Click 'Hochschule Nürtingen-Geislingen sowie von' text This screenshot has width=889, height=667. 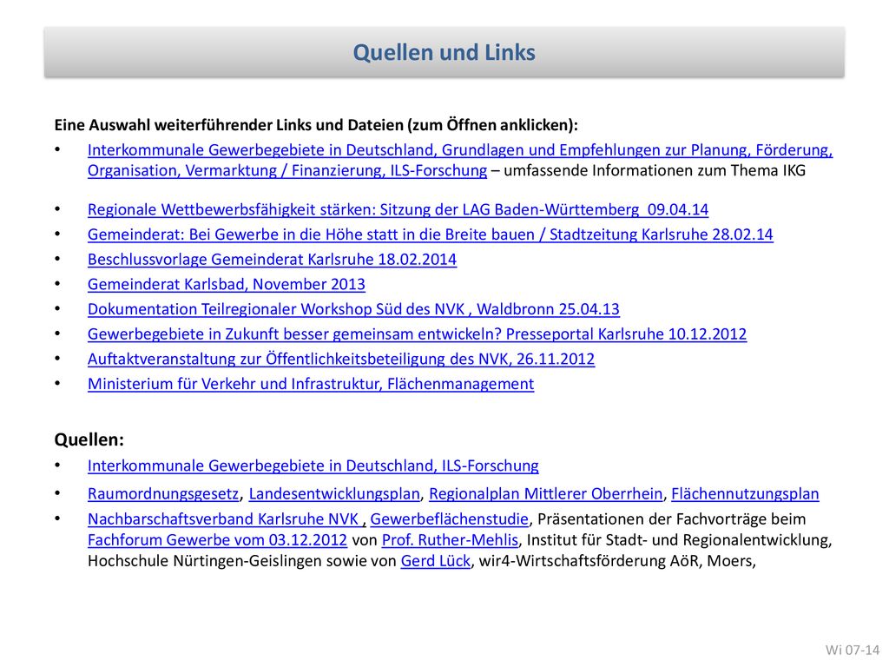pyautogui.click(x=241, y=561)
